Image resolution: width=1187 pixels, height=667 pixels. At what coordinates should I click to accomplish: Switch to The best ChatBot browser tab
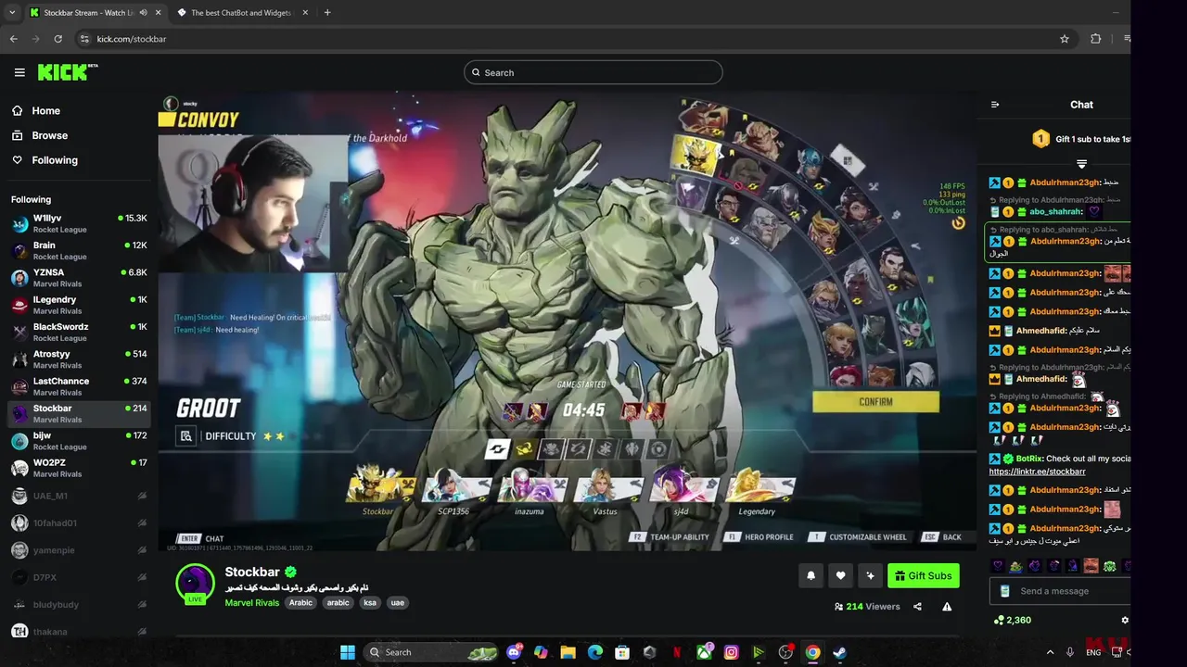242,13
